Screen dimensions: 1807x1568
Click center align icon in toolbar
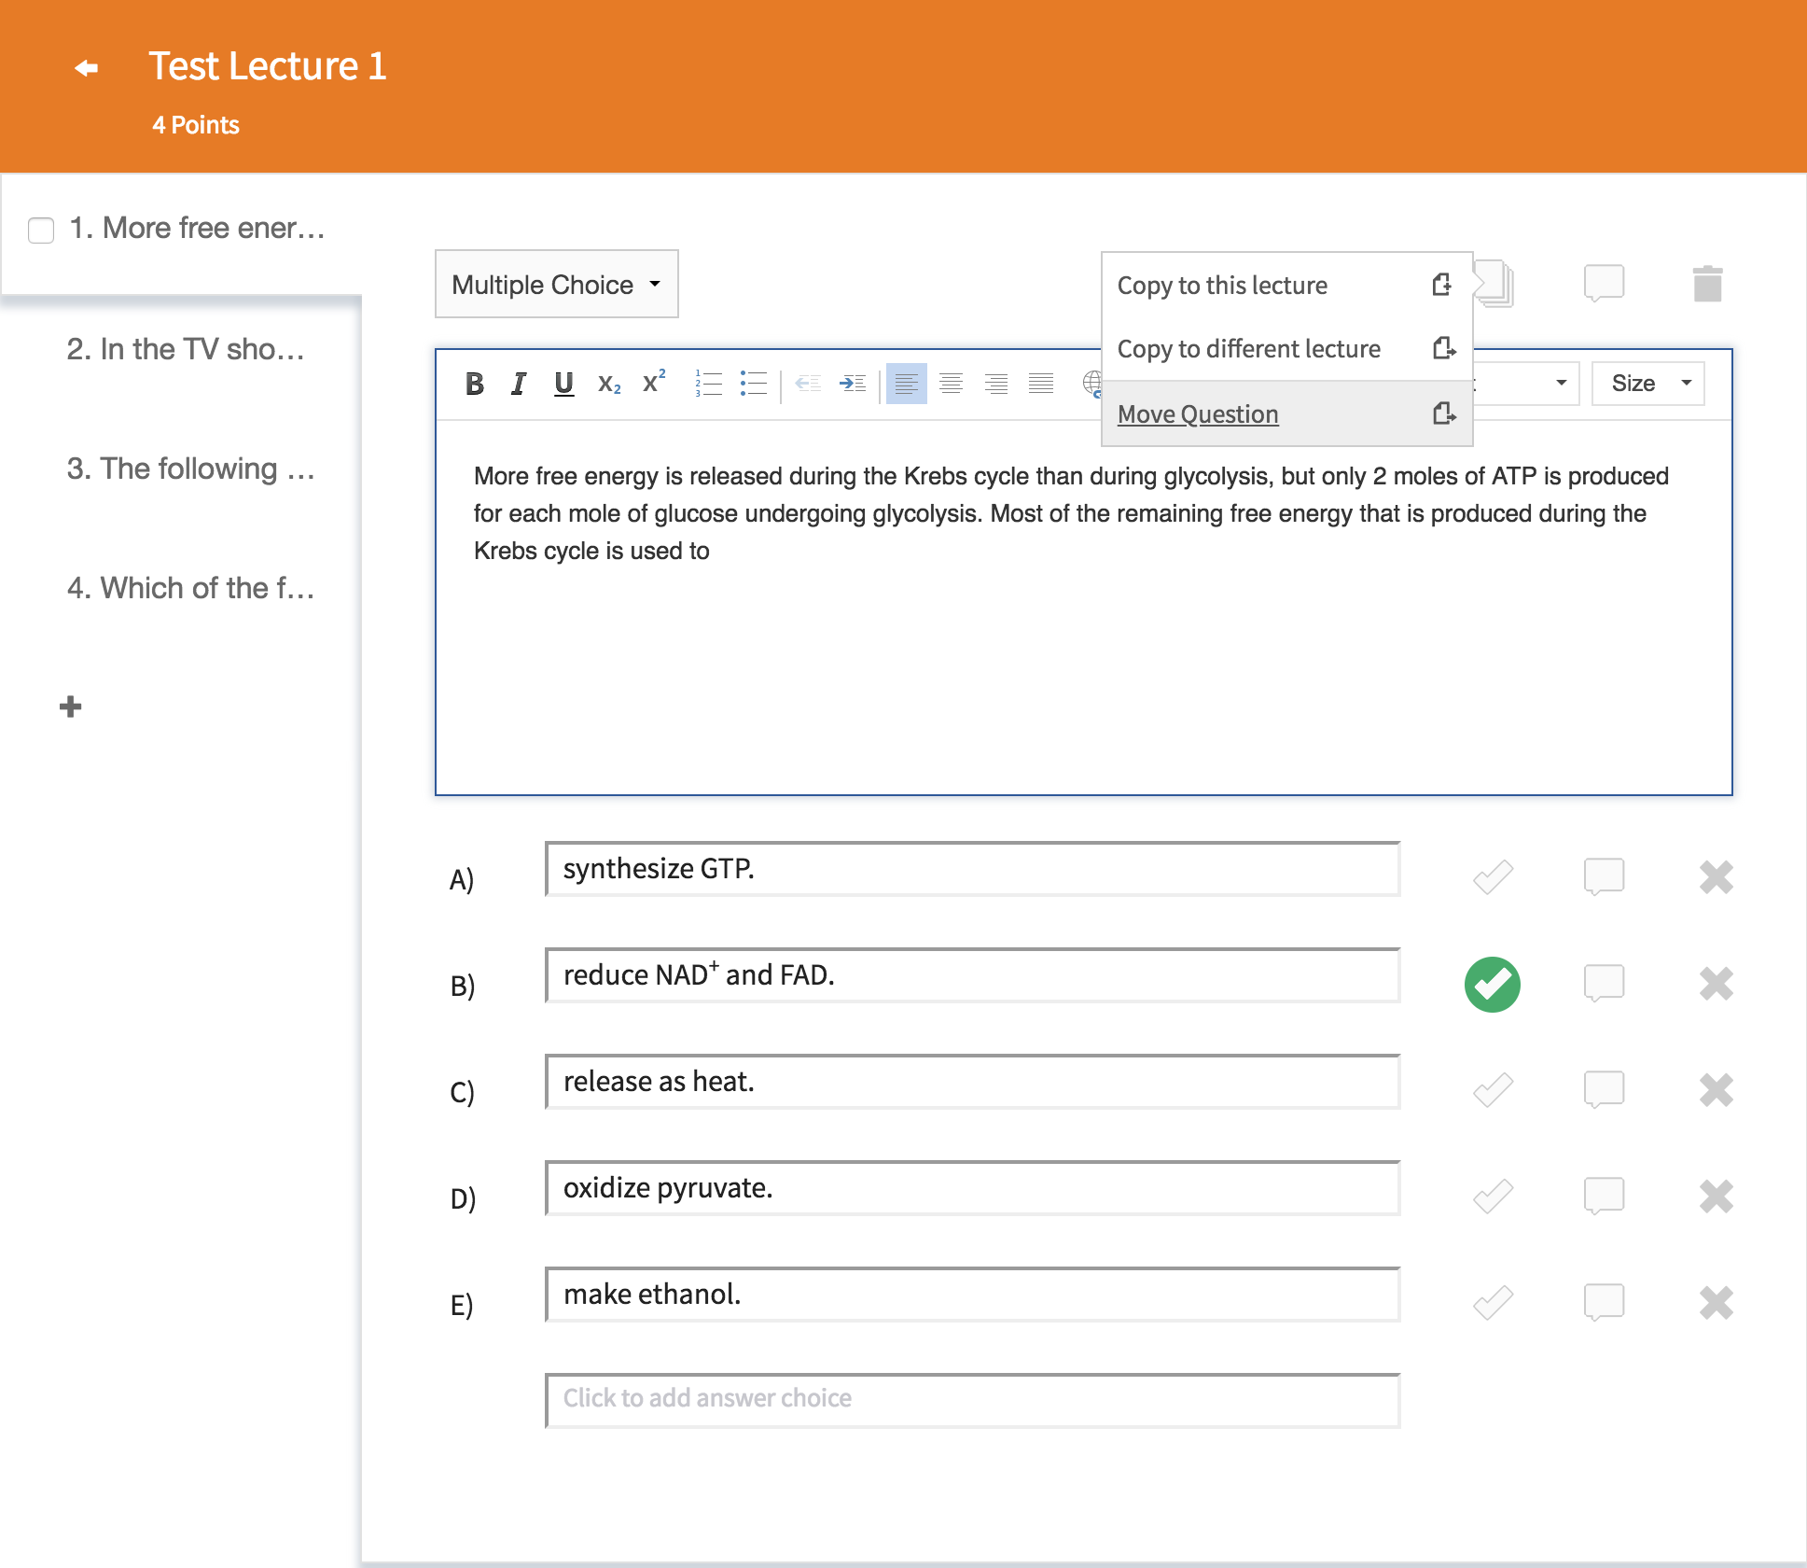(x=951, y=384)
